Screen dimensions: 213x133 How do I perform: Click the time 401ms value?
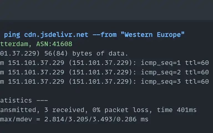(177, 110)
